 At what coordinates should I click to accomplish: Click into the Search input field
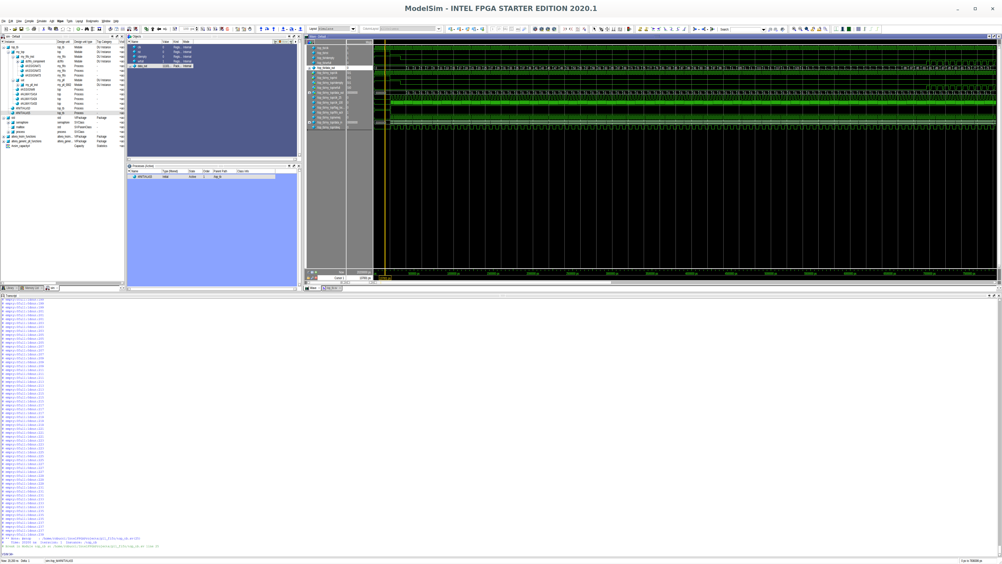point(746,30)
